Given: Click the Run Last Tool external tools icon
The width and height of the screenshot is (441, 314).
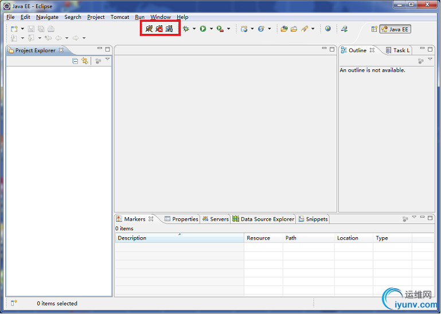Looking at the screenshot, I should click(x=220, y=29).
